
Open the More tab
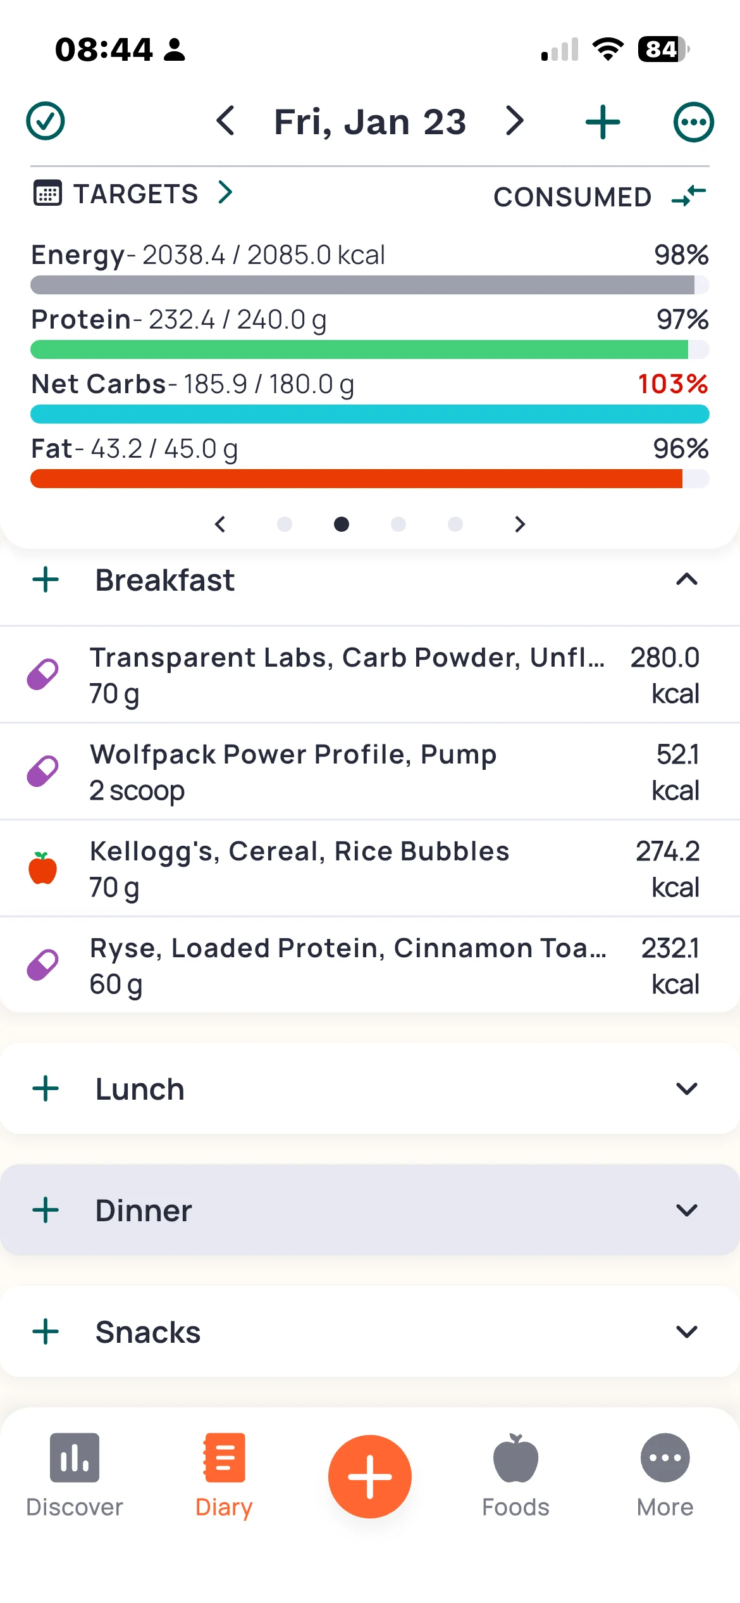click(x=665, y=1475)
